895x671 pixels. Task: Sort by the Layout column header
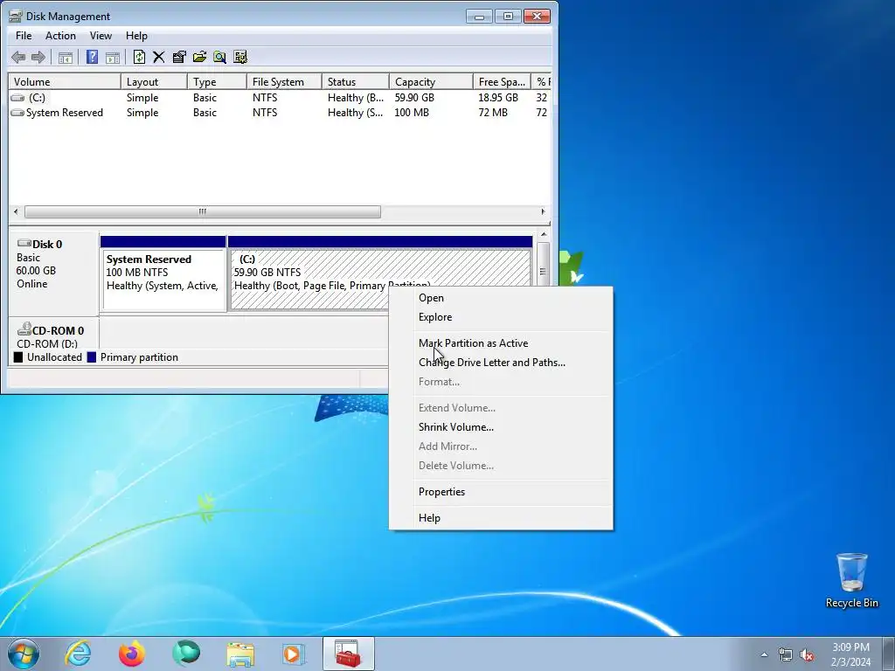coord(154,81)
